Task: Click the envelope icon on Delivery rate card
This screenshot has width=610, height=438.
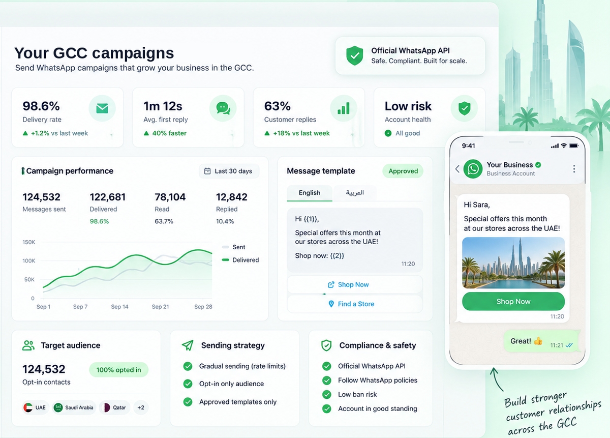Action: [x=102, y=108]
